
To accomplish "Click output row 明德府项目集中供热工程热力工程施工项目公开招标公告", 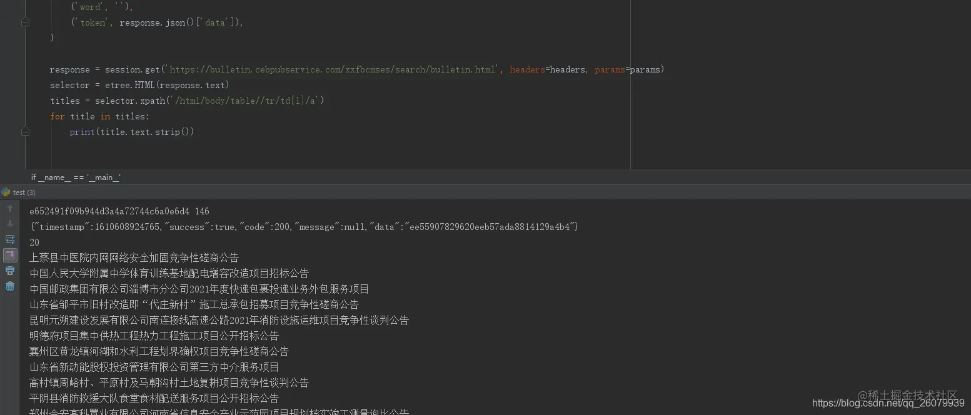I will tap(154, 336).
